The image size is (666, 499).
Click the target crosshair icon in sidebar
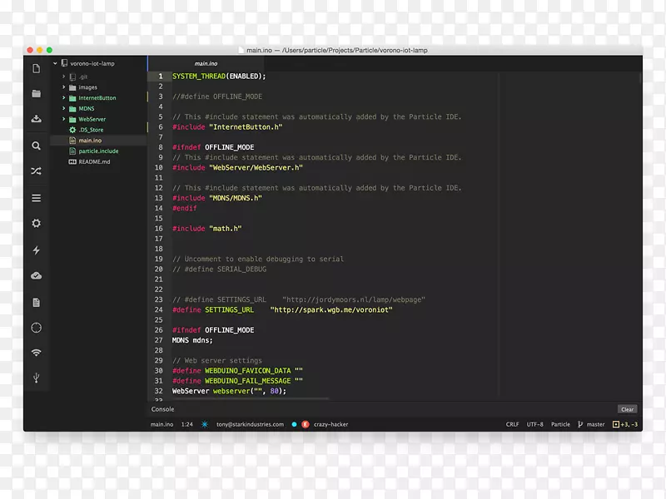[36, 328]
